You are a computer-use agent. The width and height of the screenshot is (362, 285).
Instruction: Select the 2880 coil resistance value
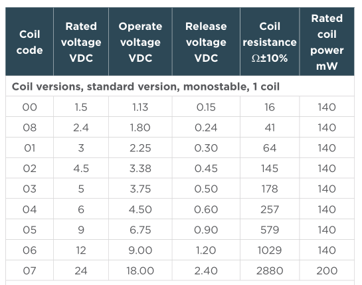tap(270, 270)
